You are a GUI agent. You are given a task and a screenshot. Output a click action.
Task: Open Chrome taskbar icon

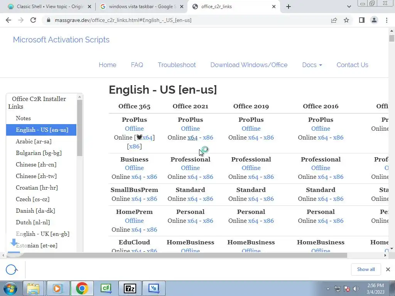tap(82, 288)
